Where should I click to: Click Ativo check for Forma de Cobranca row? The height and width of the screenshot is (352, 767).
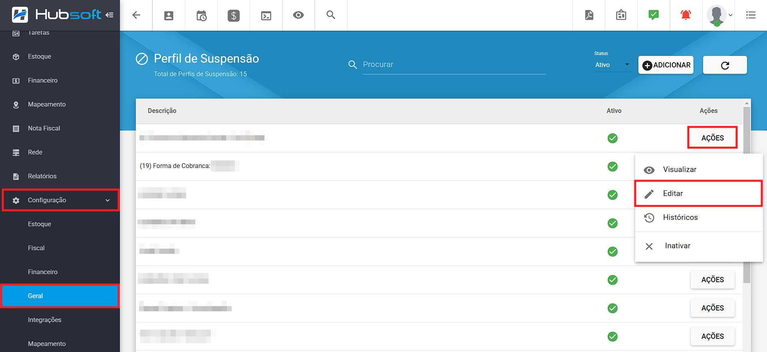pos(612,166)
